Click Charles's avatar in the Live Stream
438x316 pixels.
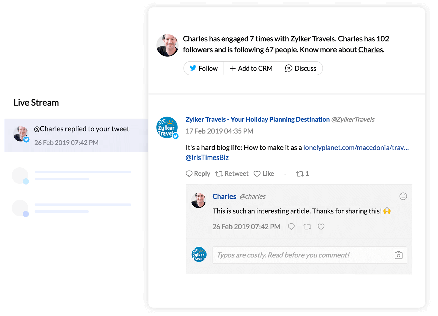click(x=21, y=134)
